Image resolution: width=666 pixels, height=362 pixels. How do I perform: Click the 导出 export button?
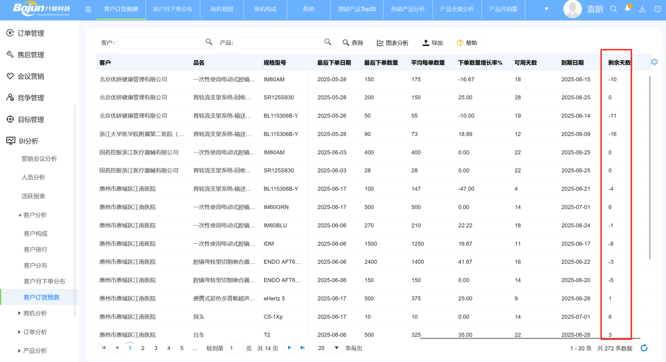433,43
